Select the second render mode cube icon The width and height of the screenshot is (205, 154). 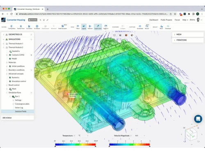click(x=120, y=35)
